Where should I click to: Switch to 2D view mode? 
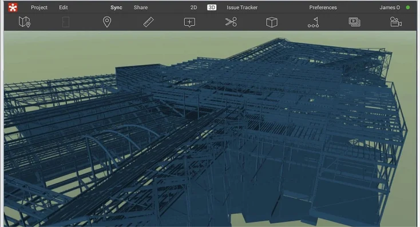[193, 7]
